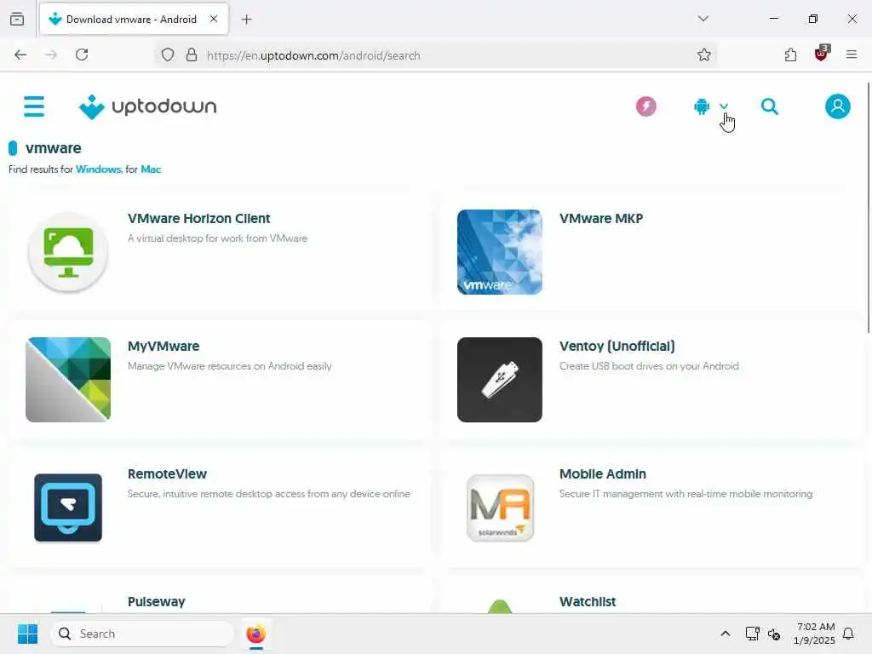Open the Firefox application menu
This screenshot has height=654, width=872.
(x=851, y=54)
